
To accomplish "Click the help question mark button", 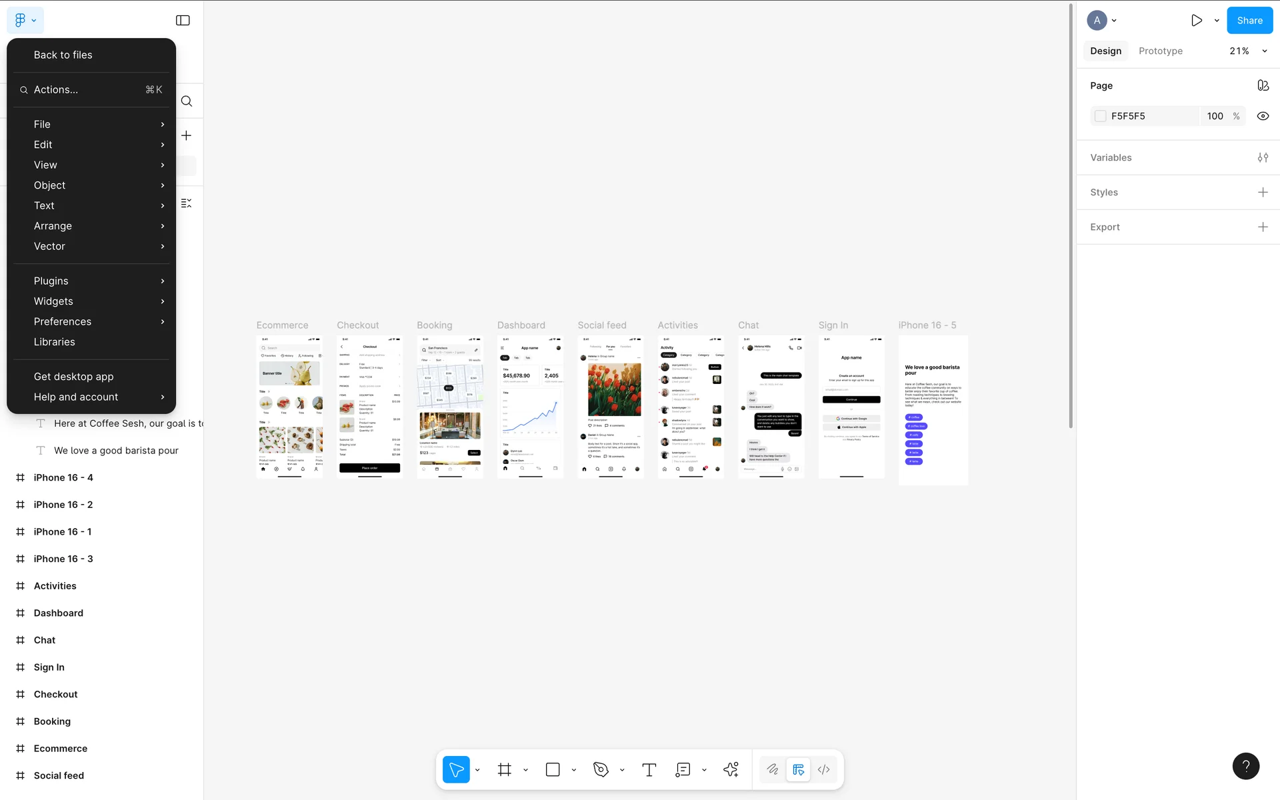I will point(1245,766).
